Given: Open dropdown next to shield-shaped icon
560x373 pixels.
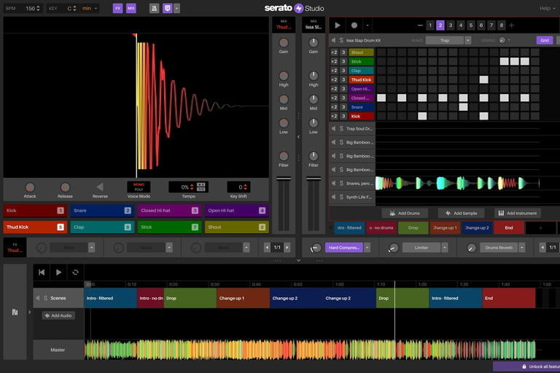Looking at the screenshot, I should [176, 8].
